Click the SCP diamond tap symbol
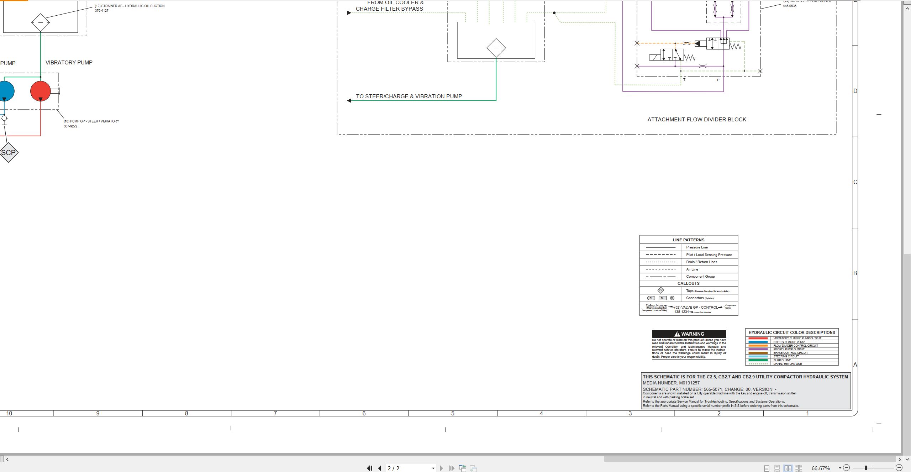Screen dimensions: 911x472 [x=9, y=152]
